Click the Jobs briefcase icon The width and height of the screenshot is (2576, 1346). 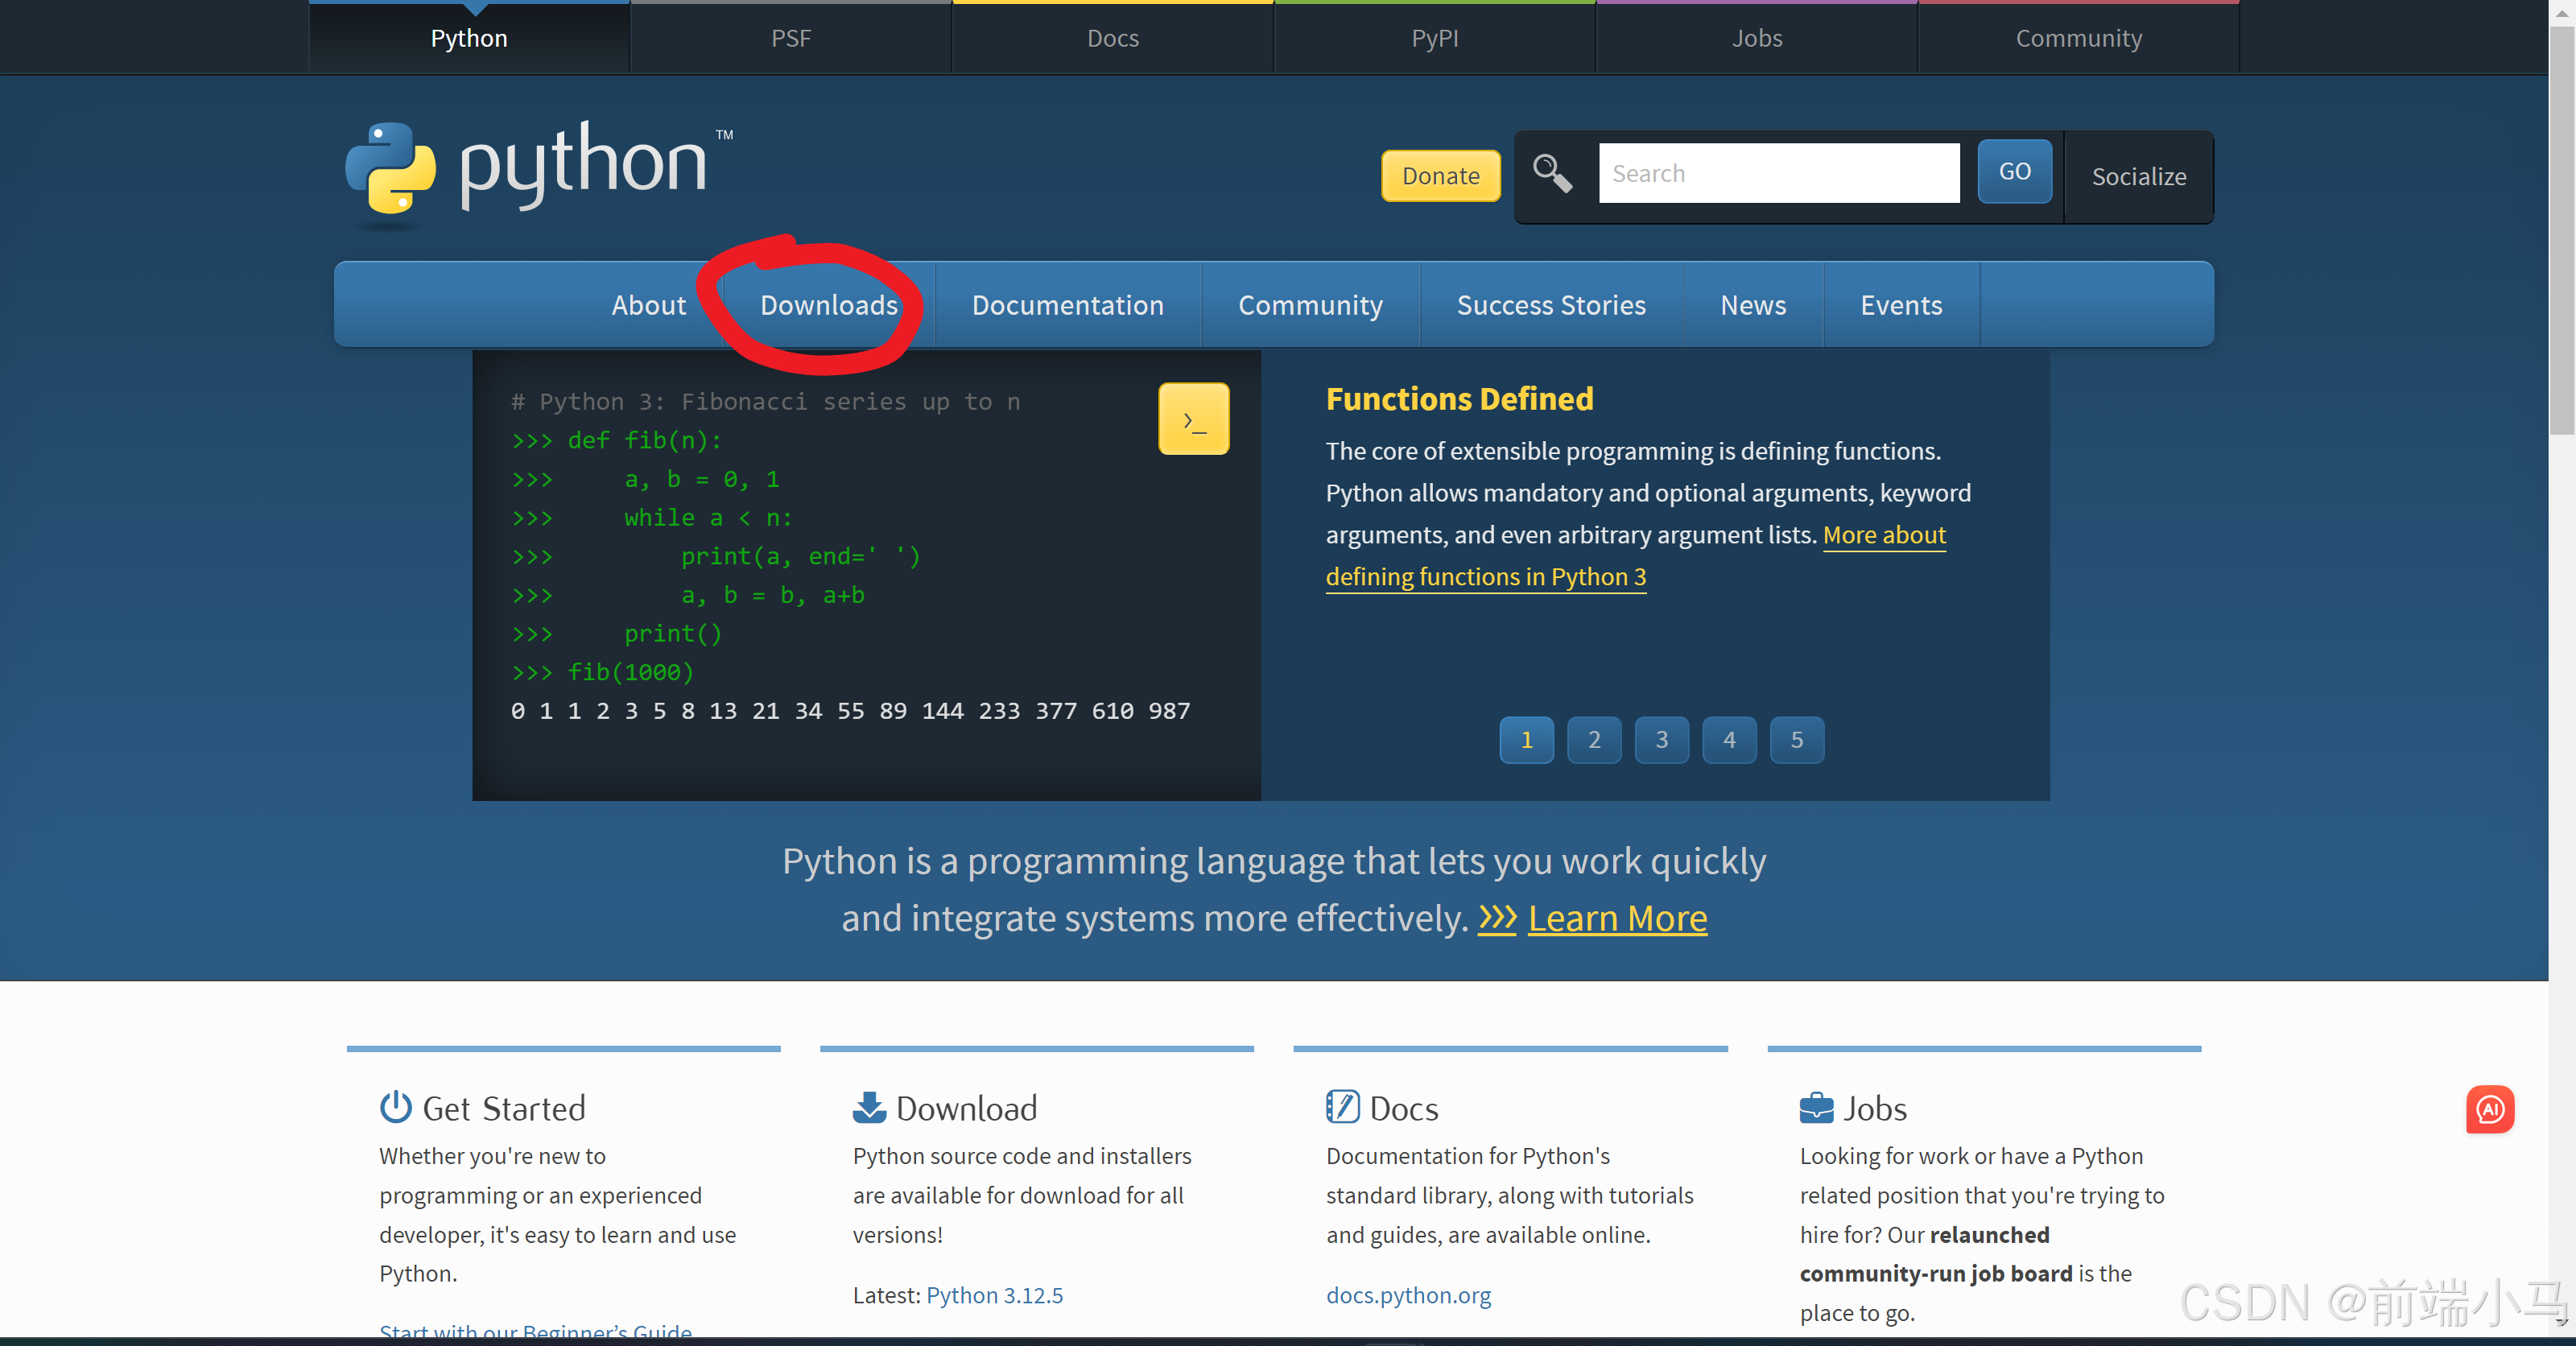point(1816,1108)
